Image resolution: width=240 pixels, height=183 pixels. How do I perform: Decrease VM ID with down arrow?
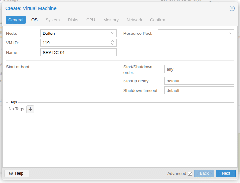[x=113, y=44]
